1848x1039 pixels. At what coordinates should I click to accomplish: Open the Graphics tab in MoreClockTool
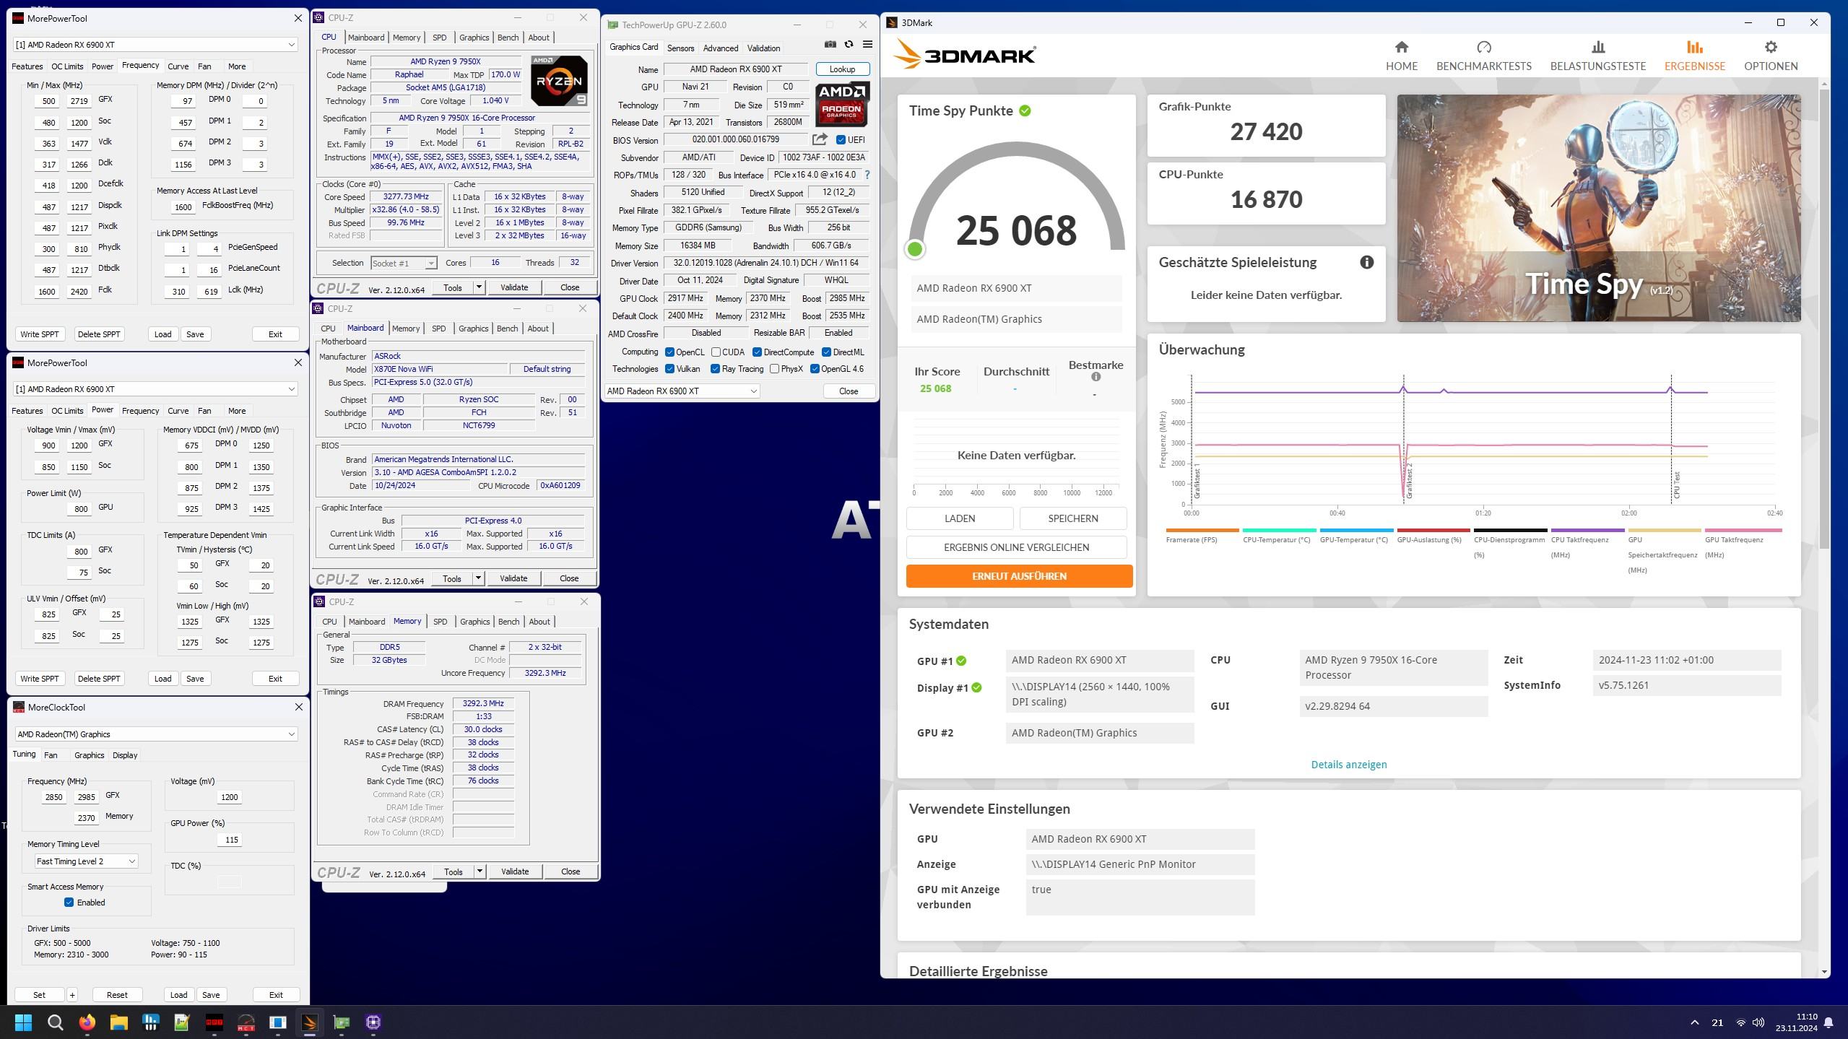pos(89,755)
